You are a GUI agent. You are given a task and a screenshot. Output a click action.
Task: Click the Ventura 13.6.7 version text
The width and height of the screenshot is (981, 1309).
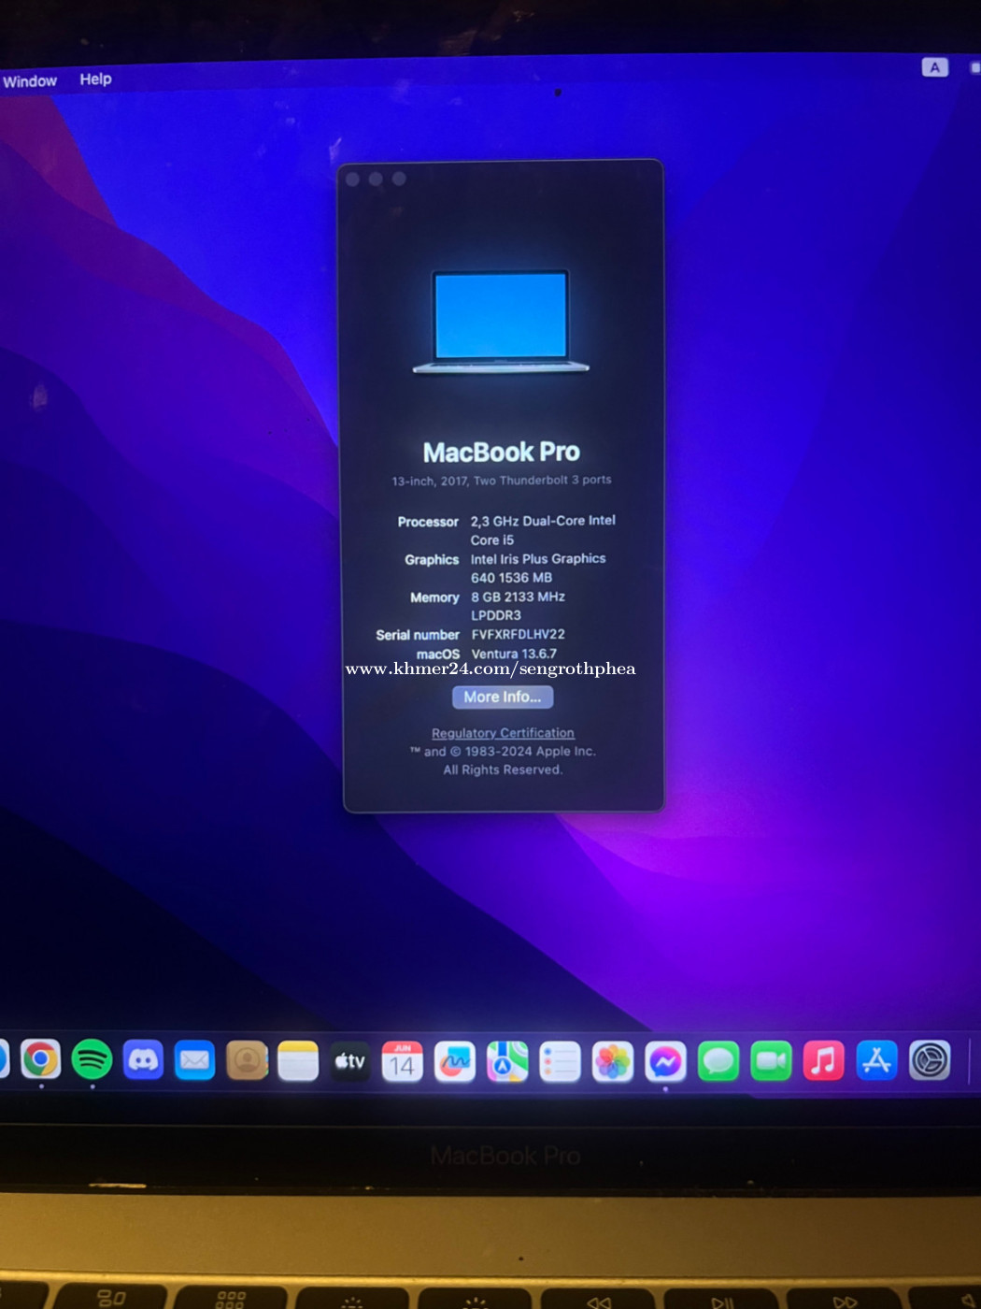coord(514,654)
